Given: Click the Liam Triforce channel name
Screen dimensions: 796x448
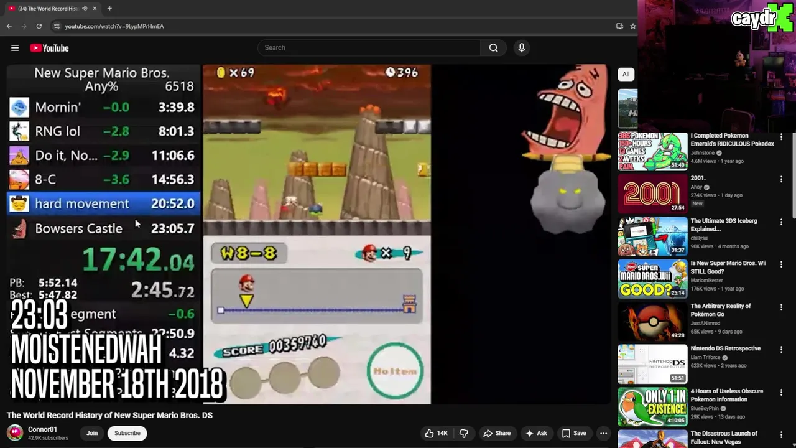Looking at the screenshot, I should tap(706, 358).
